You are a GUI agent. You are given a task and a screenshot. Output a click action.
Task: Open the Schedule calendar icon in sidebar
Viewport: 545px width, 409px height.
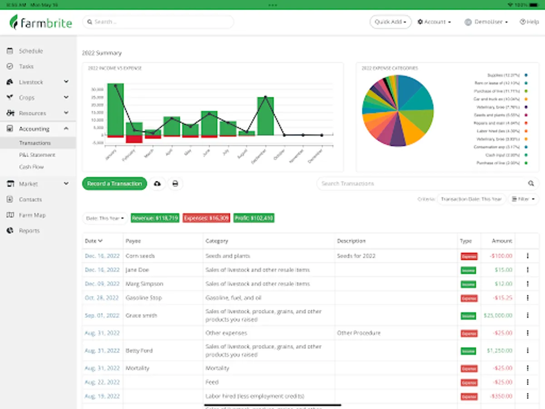pos(10,51)
